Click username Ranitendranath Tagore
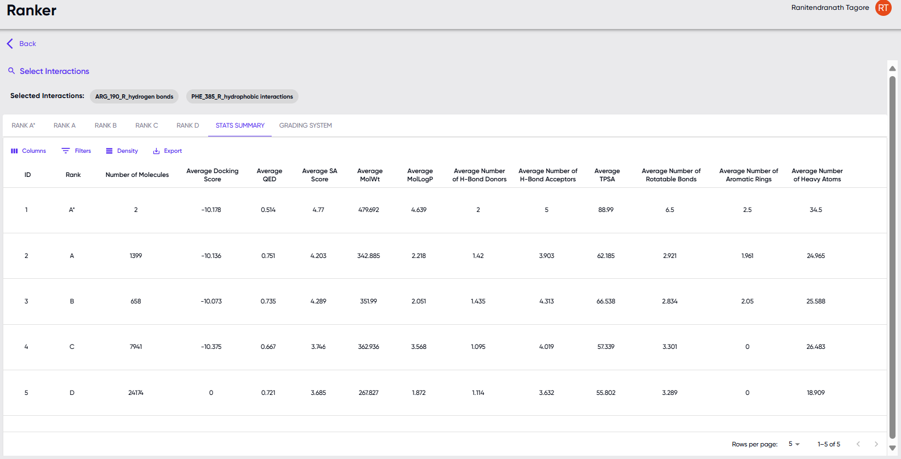The height and width of the screenshot is (459, 901). 830,8
